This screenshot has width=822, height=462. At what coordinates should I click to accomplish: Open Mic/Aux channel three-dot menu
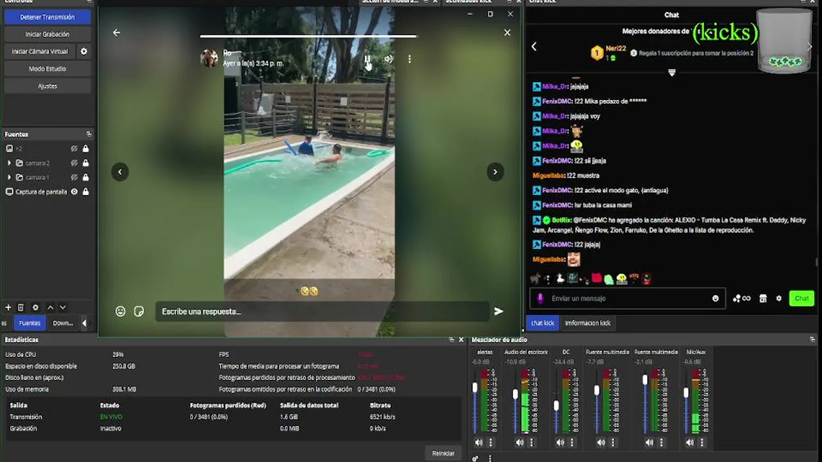point(701,442)
